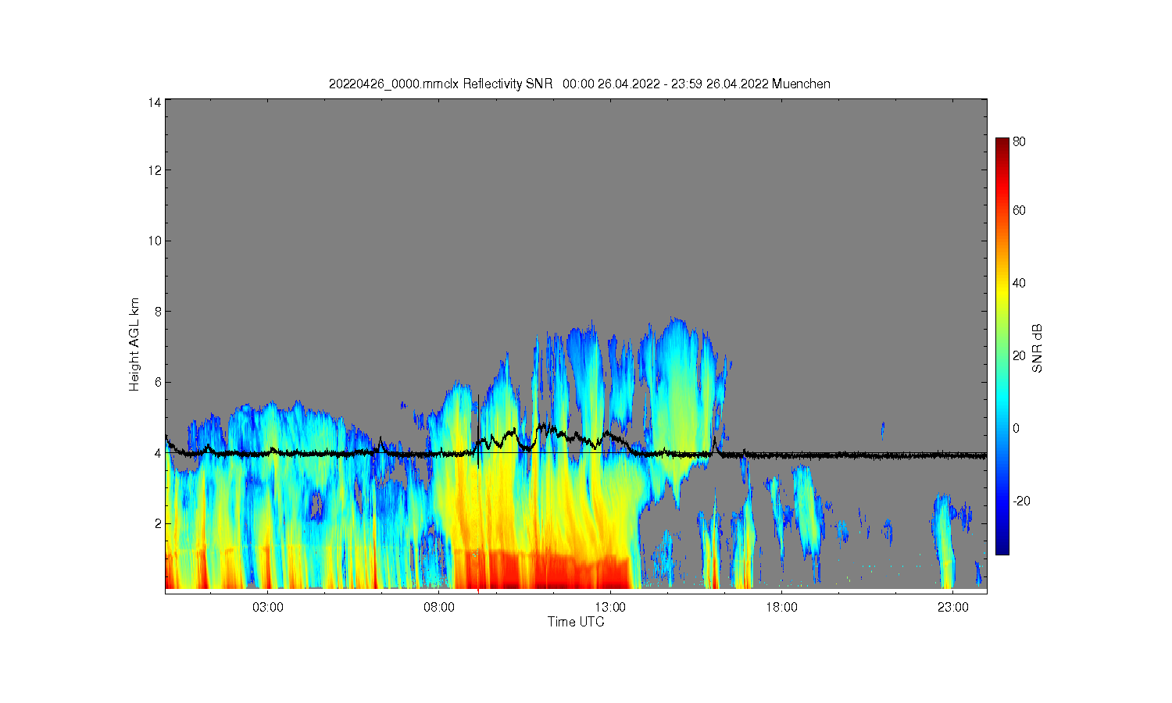Image resolution: width=1172 pixels, height=703 pixels.
Task: Click the '23:00' time tick label
Action: tap(952, 608)
